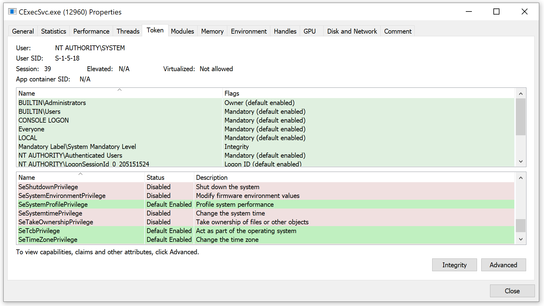This screenshot has width=544, height=306.
Task: Click the Close button
Action: point(512,291)
